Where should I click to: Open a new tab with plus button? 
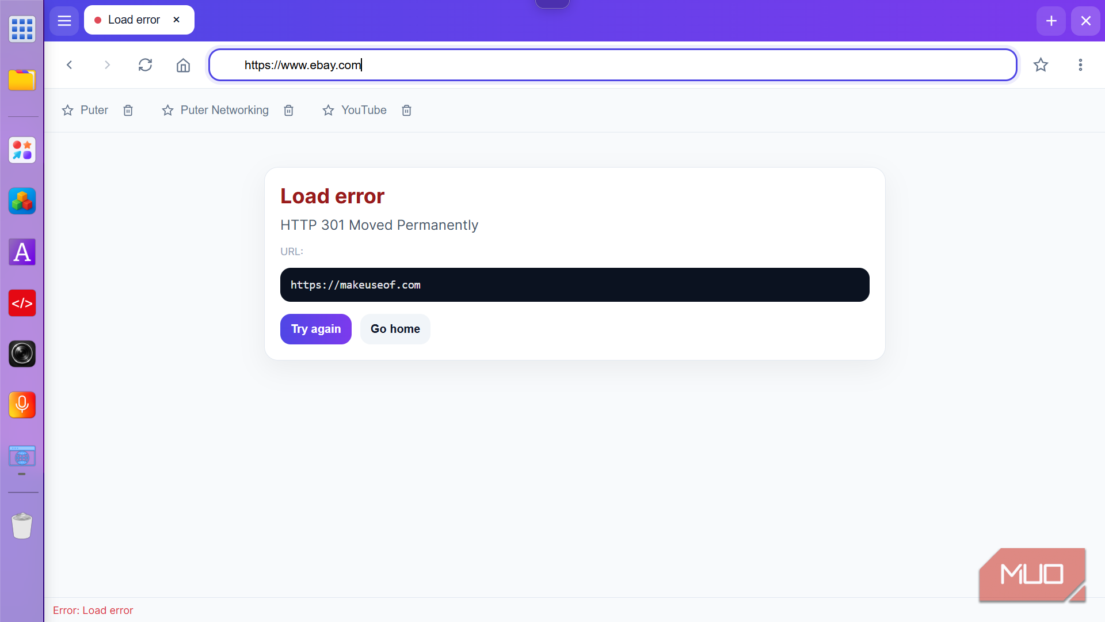pyautogui.click(x=1051, y=21)
